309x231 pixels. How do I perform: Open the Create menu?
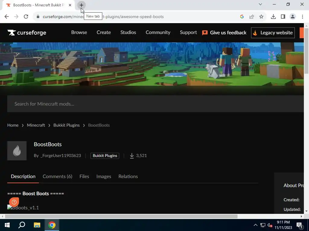coord(104,32)
